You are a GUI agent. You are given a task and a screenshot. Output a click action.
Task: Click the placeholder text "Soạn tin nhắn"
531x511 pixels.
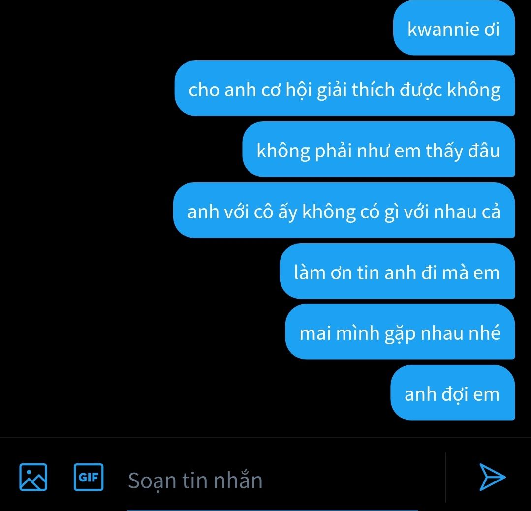tap(195, 481)
